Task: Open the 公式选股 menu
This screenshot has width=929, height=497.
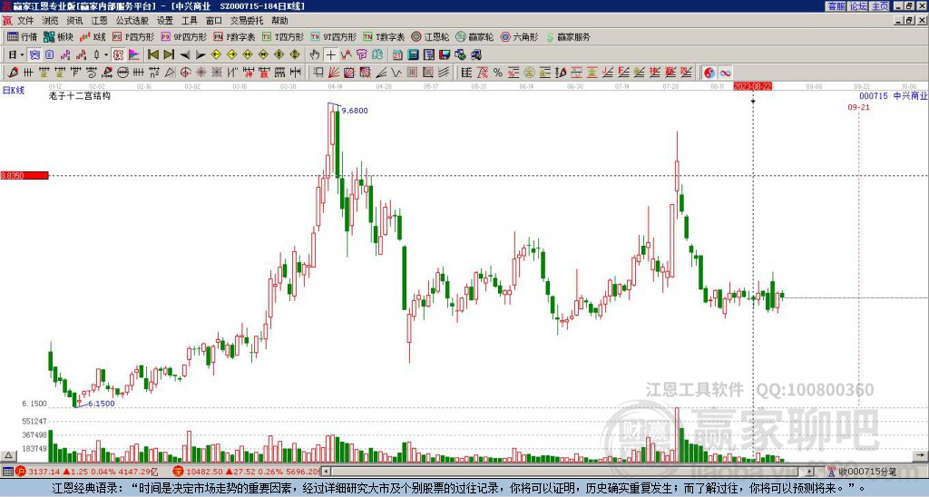Action: point(132,21)
